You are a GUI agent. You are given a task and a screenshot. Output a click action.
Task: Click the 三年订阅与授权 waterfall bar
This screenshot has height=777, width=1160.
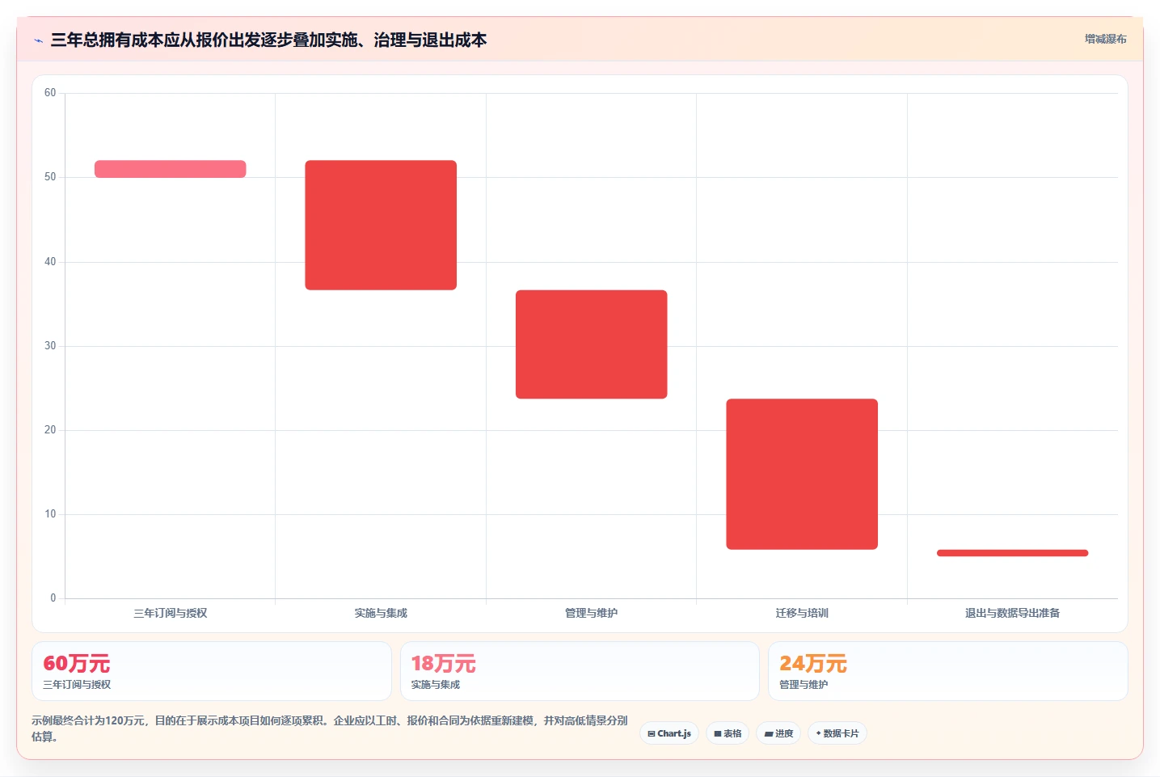170,169
